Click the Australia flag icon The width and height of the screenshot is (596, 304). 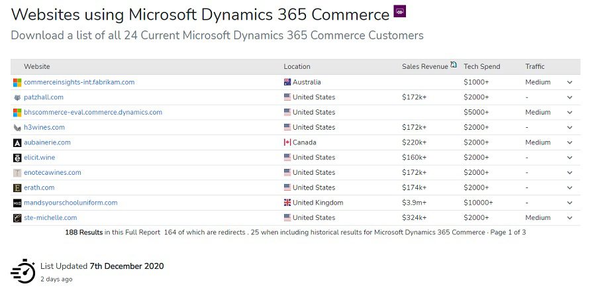pos(287,82)
